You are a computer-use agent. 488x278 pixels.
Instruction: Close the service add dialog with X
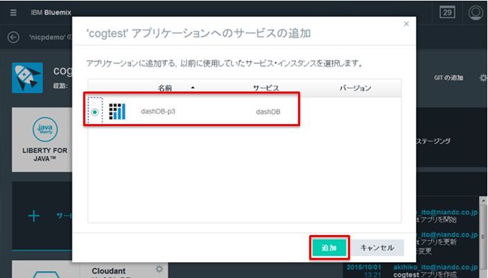pyautogui.click(x=406, y=24)
